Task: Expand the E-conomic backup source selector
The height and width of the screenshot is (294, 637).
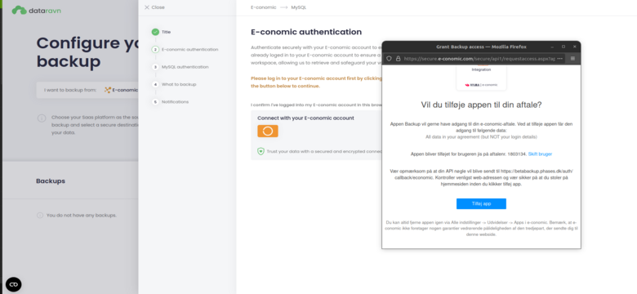Action: pyautogui.click(x=121, y=90)
